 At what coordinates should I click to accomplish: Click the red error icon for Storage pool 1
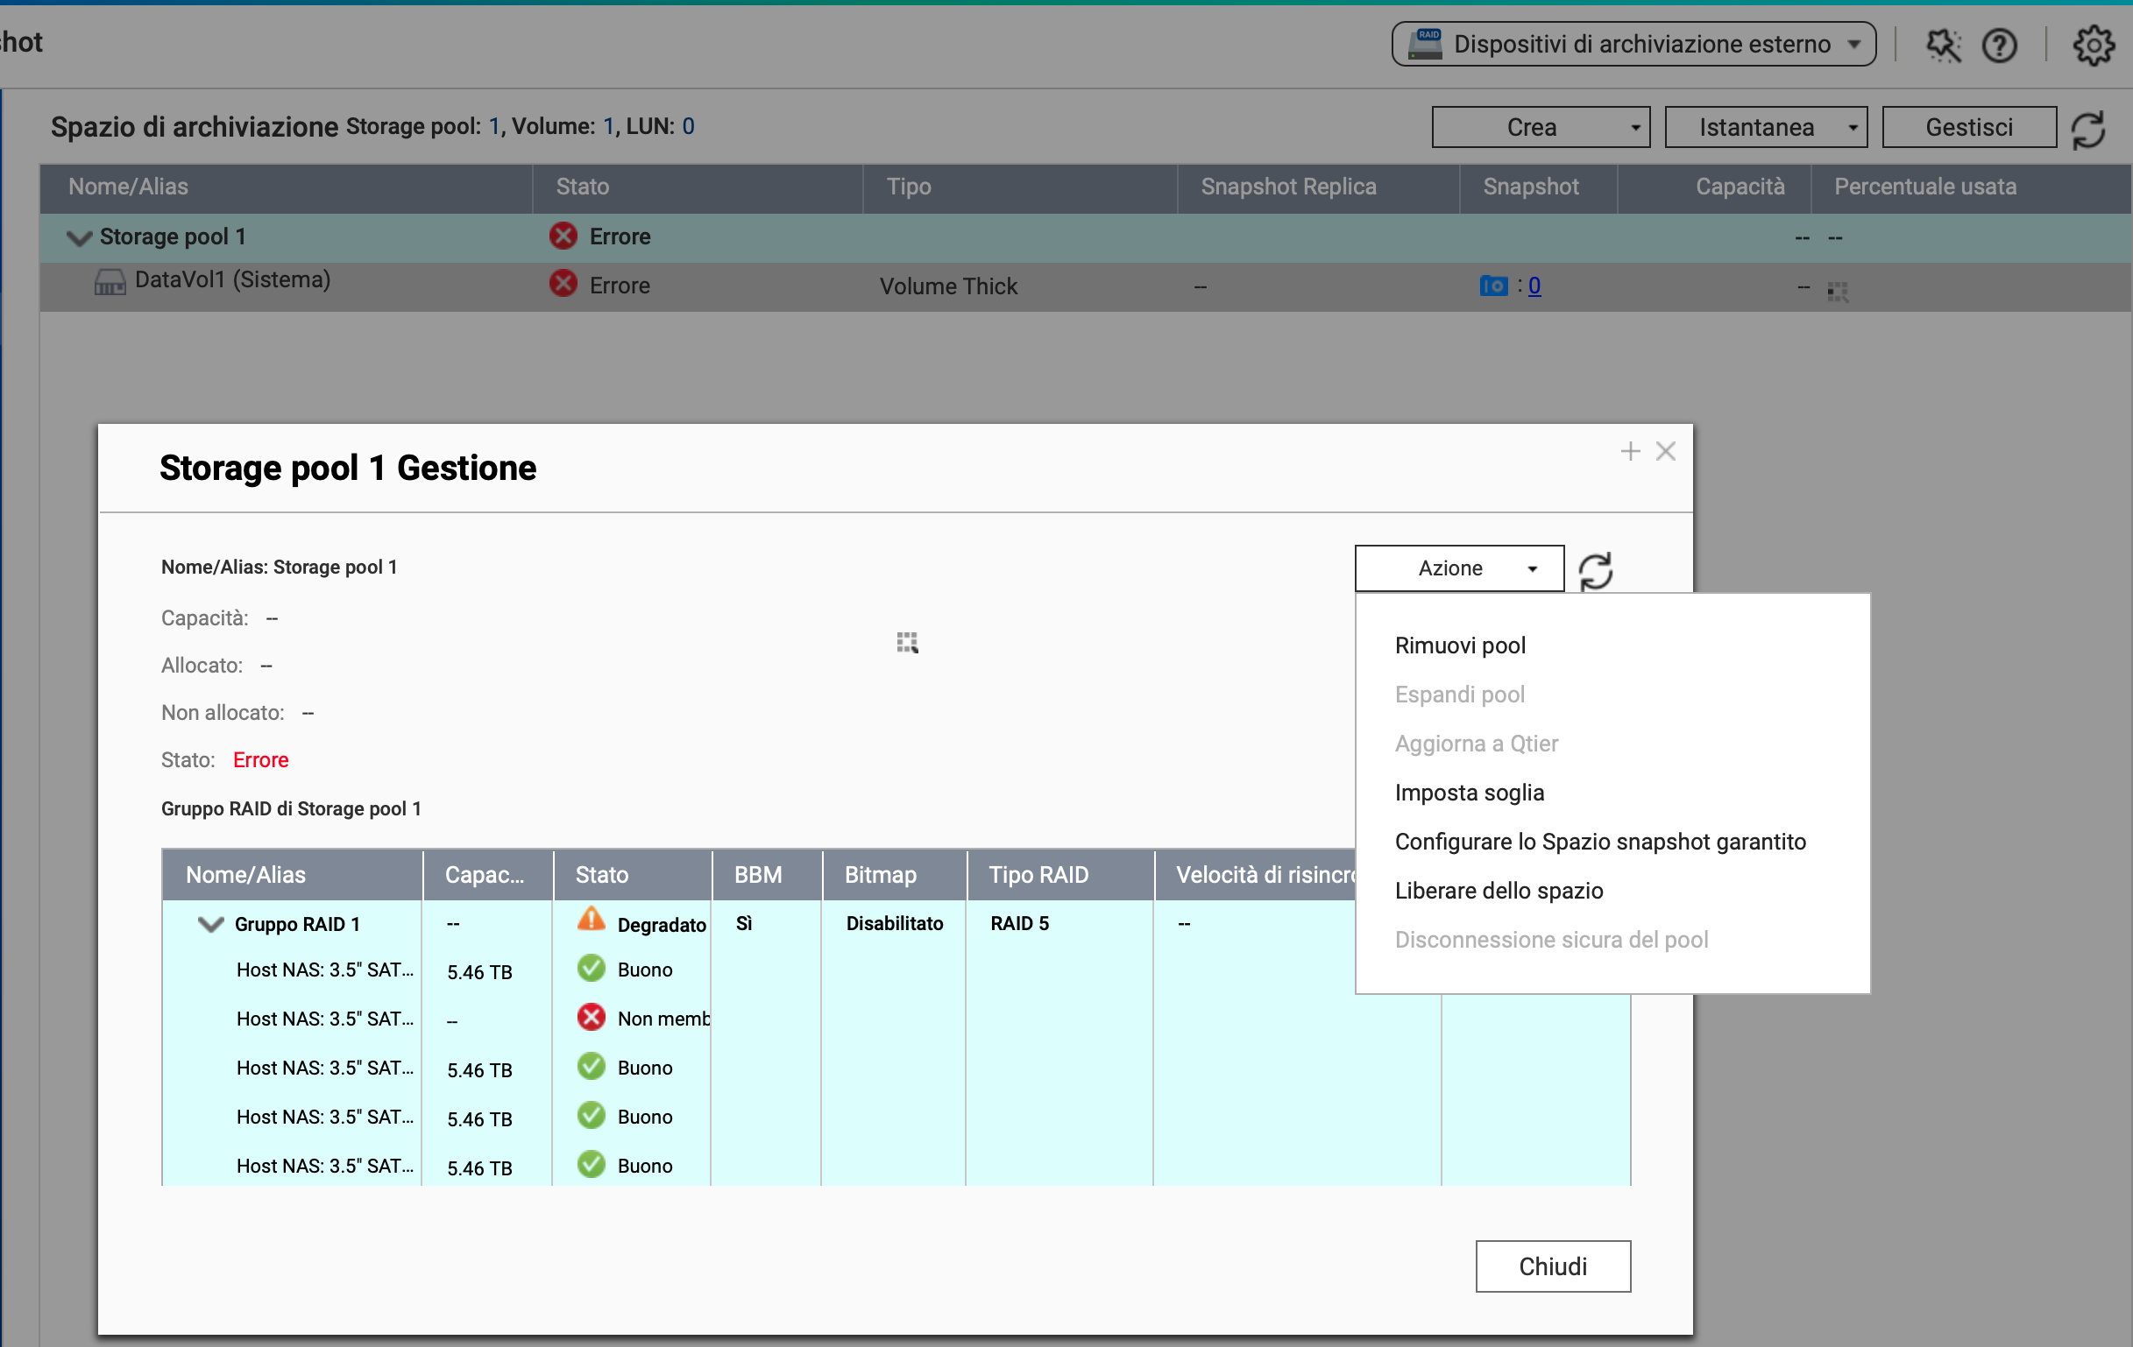point(563,236)
